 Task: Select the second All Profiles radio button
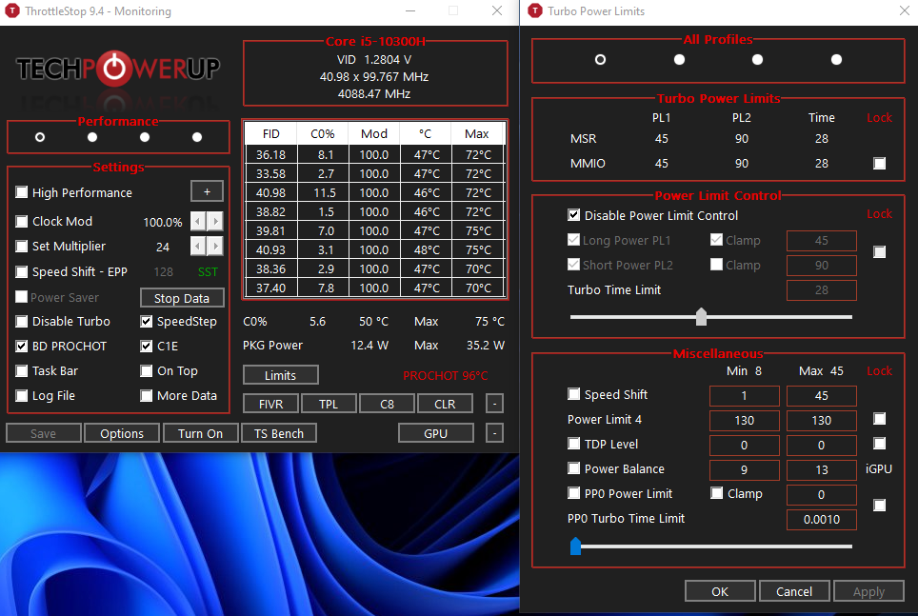679,60
